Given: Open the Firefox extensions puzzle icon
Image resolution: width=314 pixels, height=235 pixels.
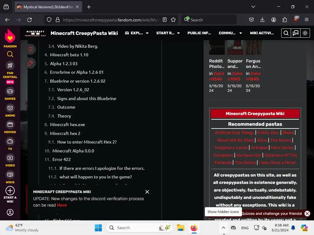Looking at the screenshot, I should tap(285, 20).
